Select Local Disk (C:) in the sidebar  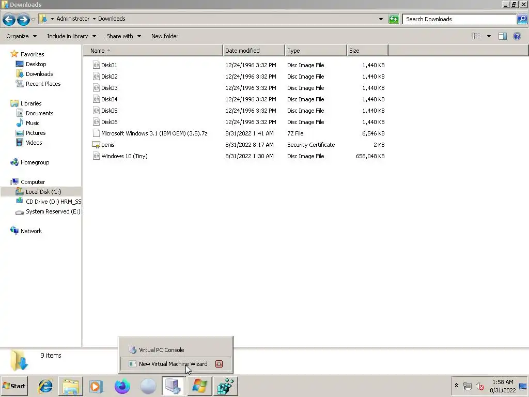pos(43,191)
